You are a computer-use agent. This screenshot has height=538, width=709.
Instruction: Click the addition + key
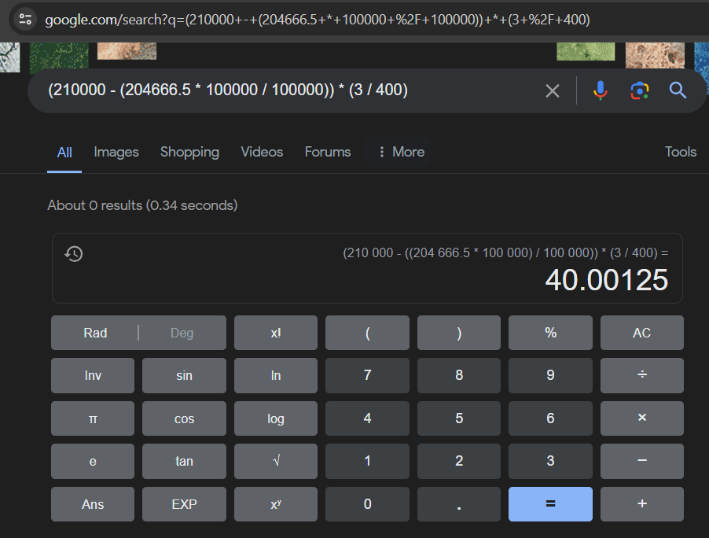click(x=642, y=504)
